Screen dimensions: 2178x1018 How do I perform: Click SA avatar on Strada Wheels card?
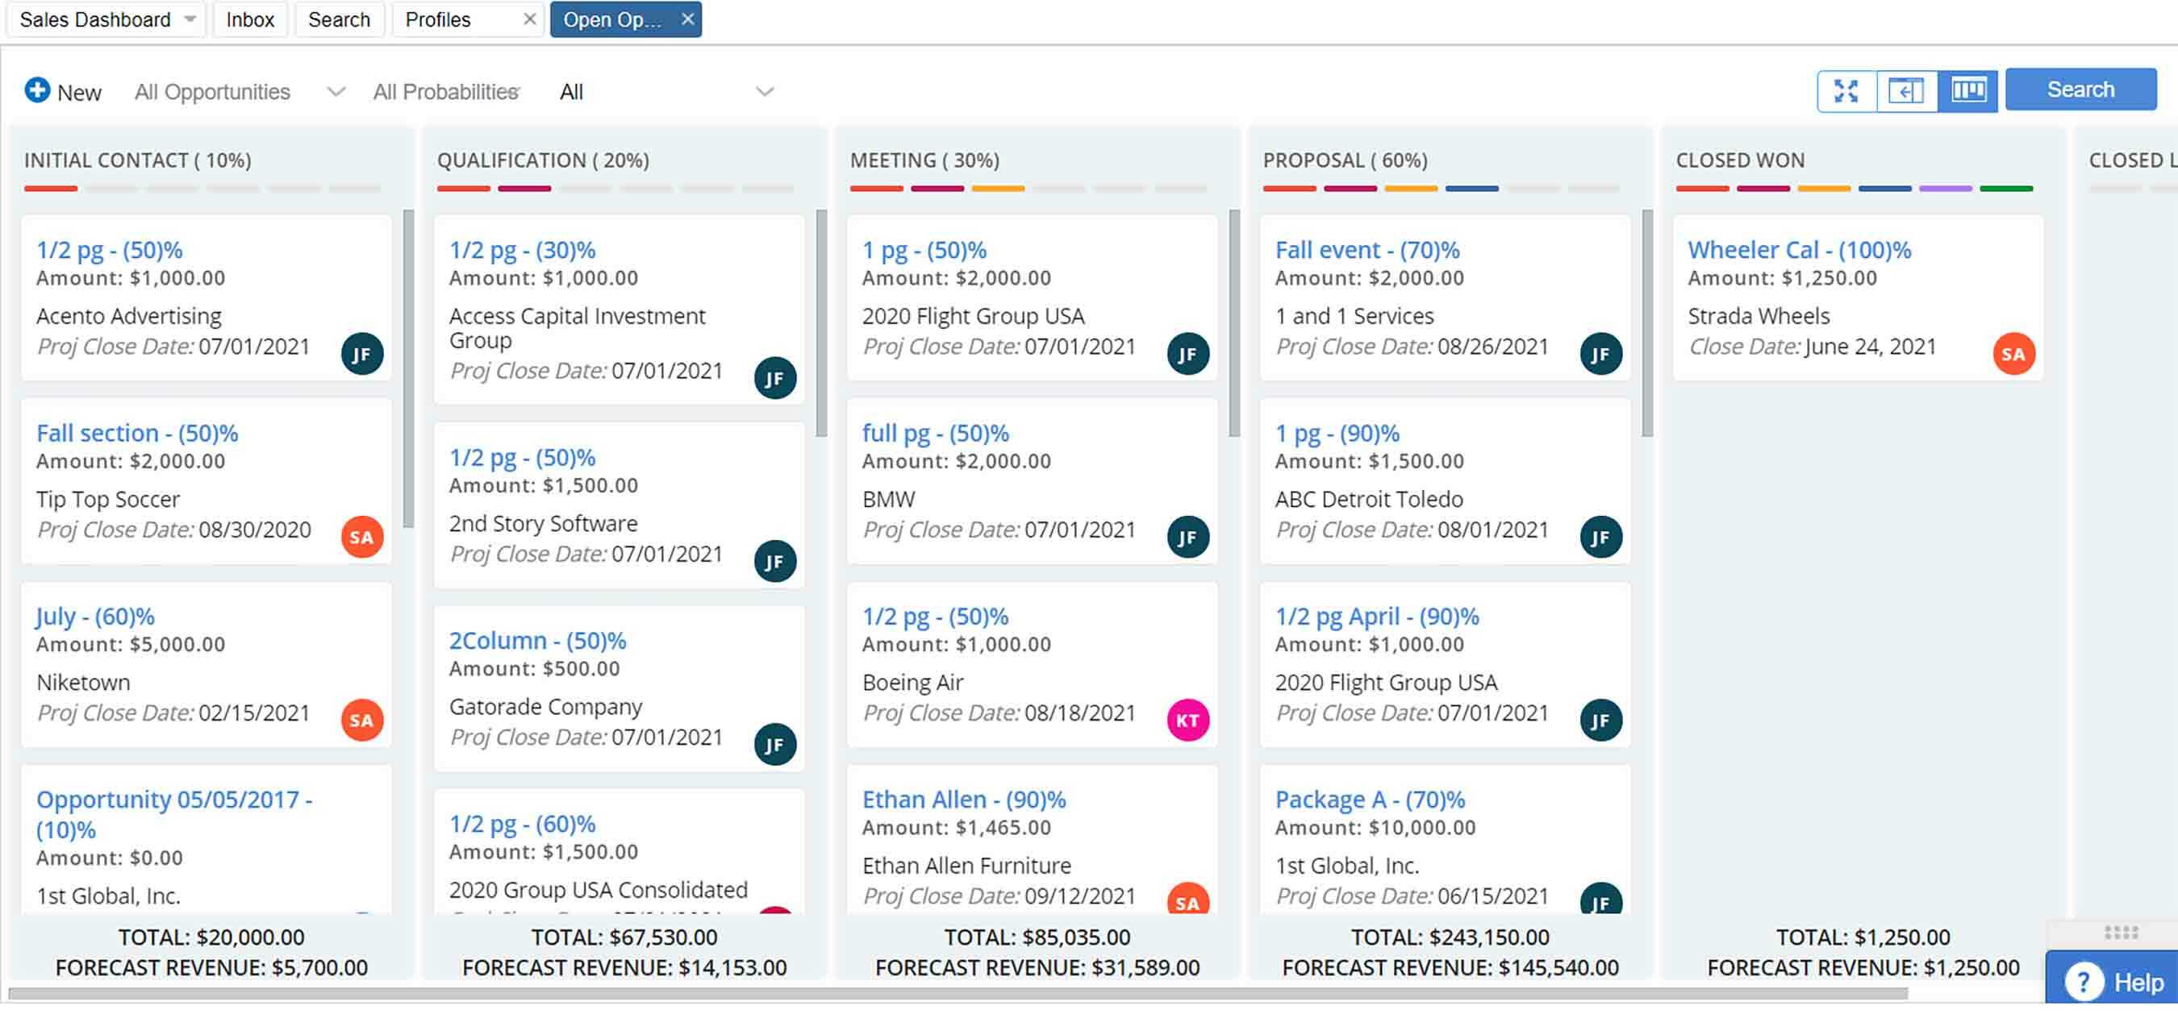click(2013, 354)
